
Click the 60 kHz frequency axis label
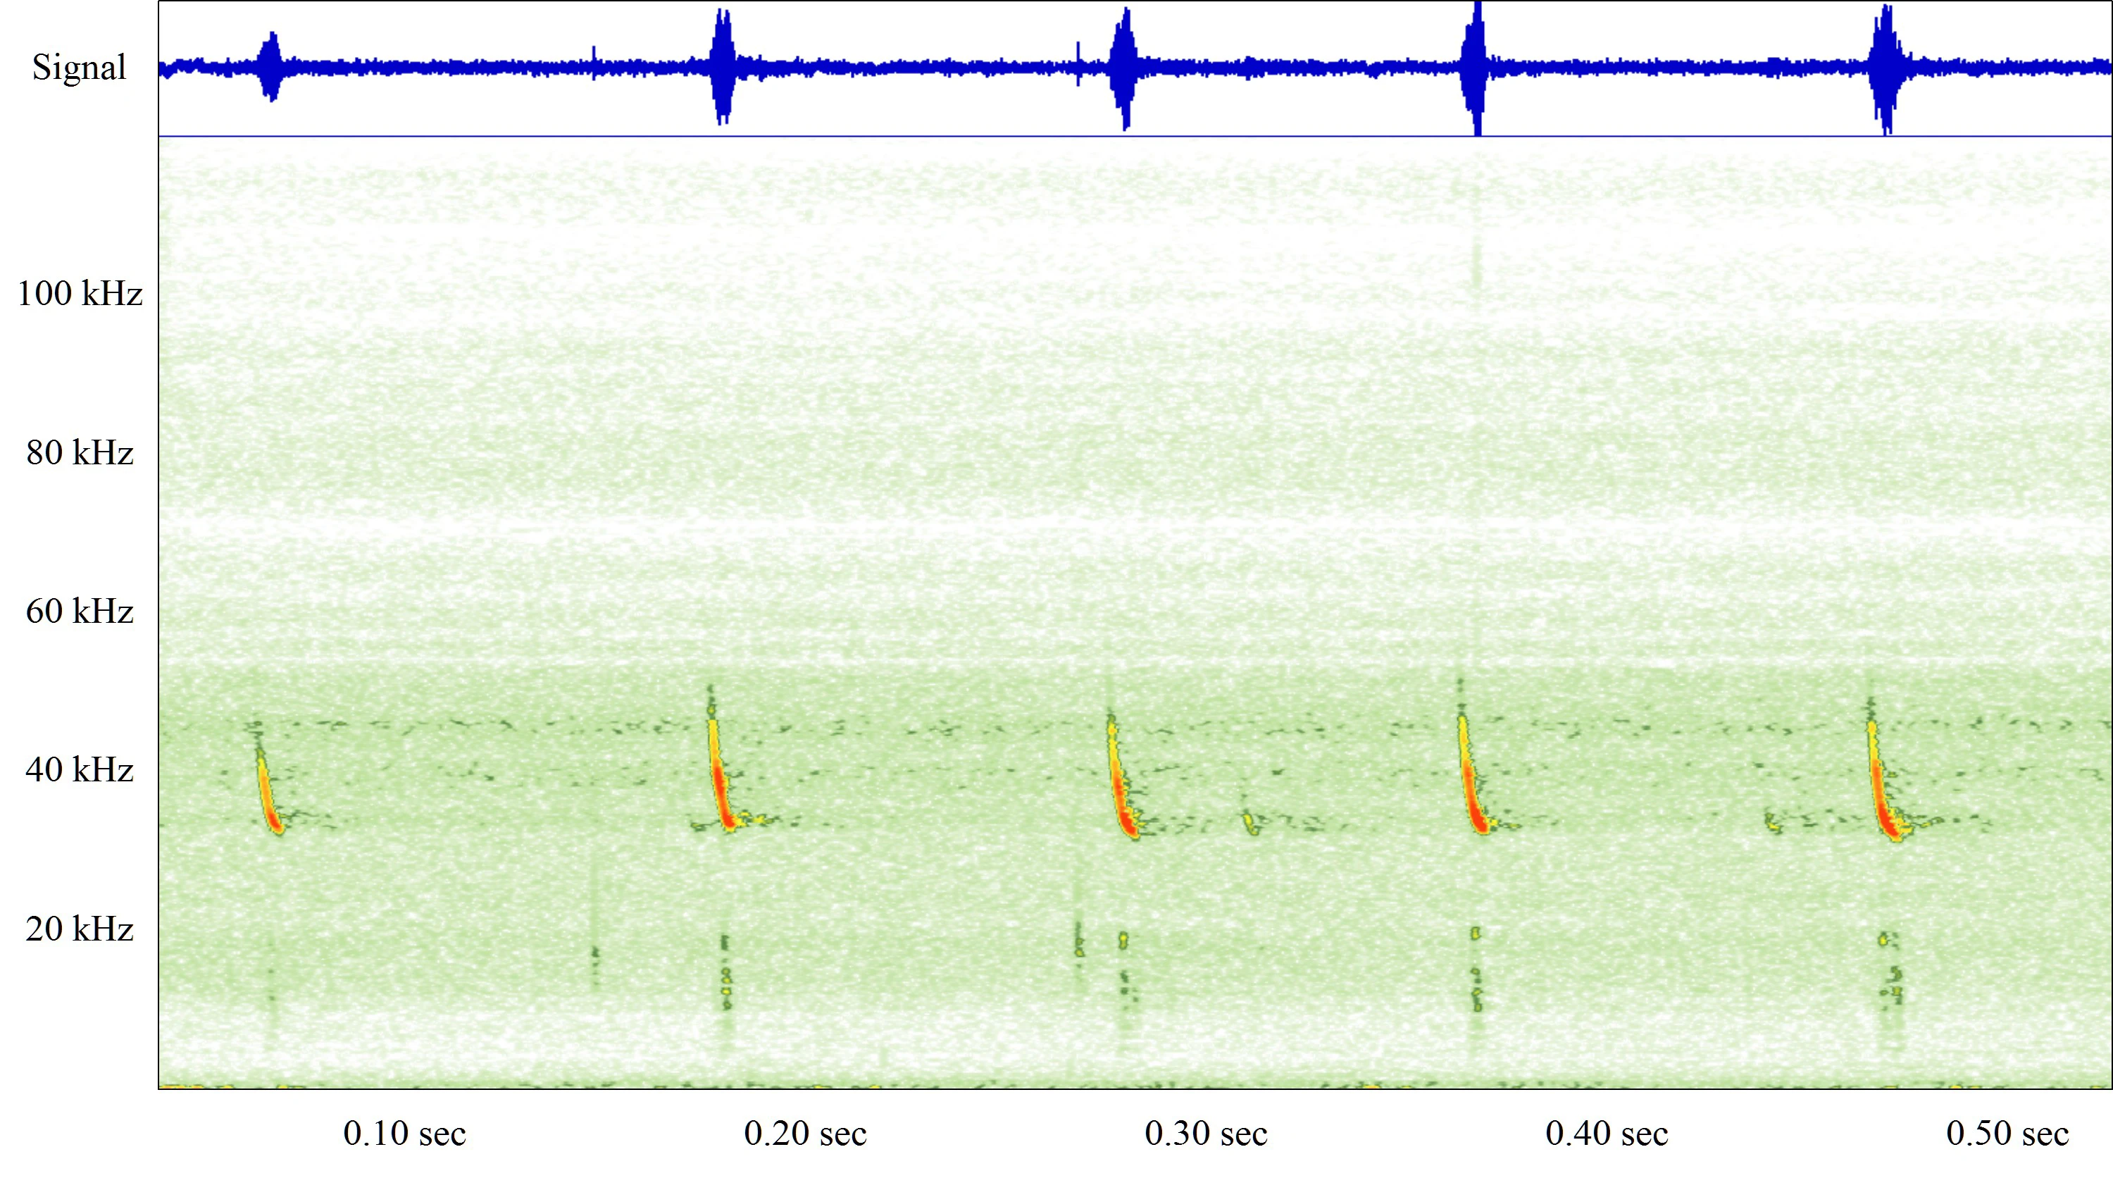tap(80, 612)
